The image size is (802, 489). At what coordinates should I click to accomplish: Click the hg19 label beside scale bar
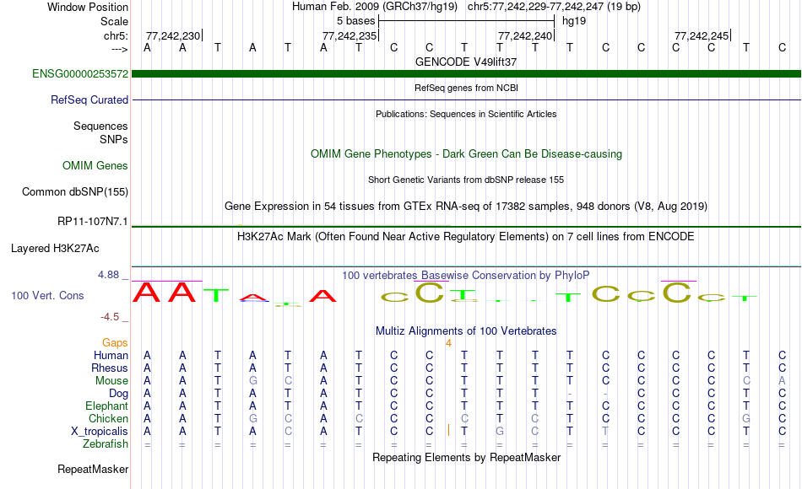coord(574,21)
